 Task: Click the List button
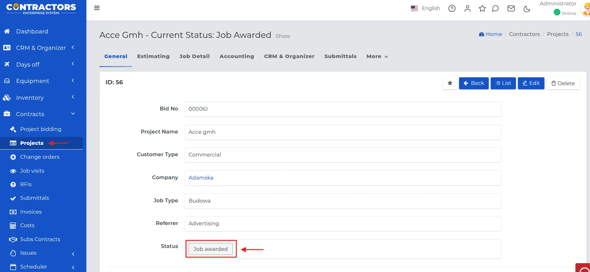click(x=503, y=83)
